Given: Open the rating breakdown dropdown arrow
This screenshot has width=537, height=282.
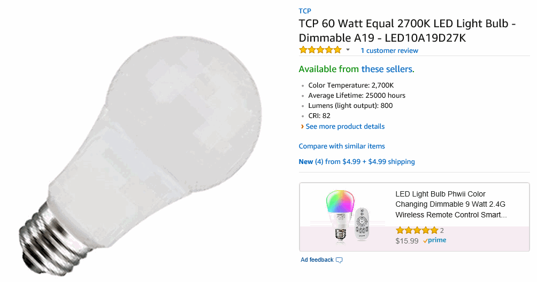Looking at the screenshot, I should tap(348, 50).
